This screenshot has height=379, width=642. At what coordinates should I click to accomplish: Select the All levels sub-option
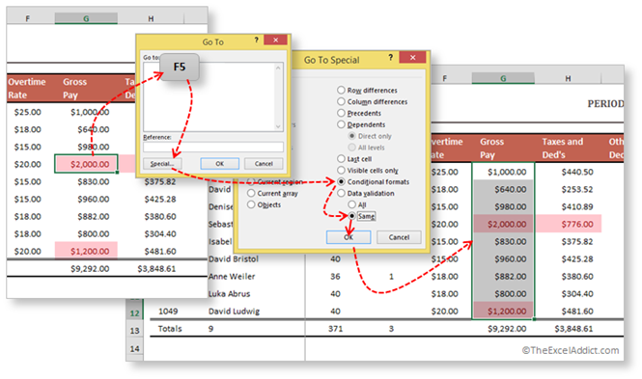pos(351,148)
